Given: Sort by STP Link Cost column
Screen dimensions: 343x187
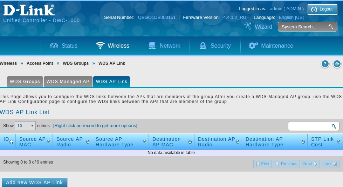Looking at the screenshot, I should click(338, 142).
